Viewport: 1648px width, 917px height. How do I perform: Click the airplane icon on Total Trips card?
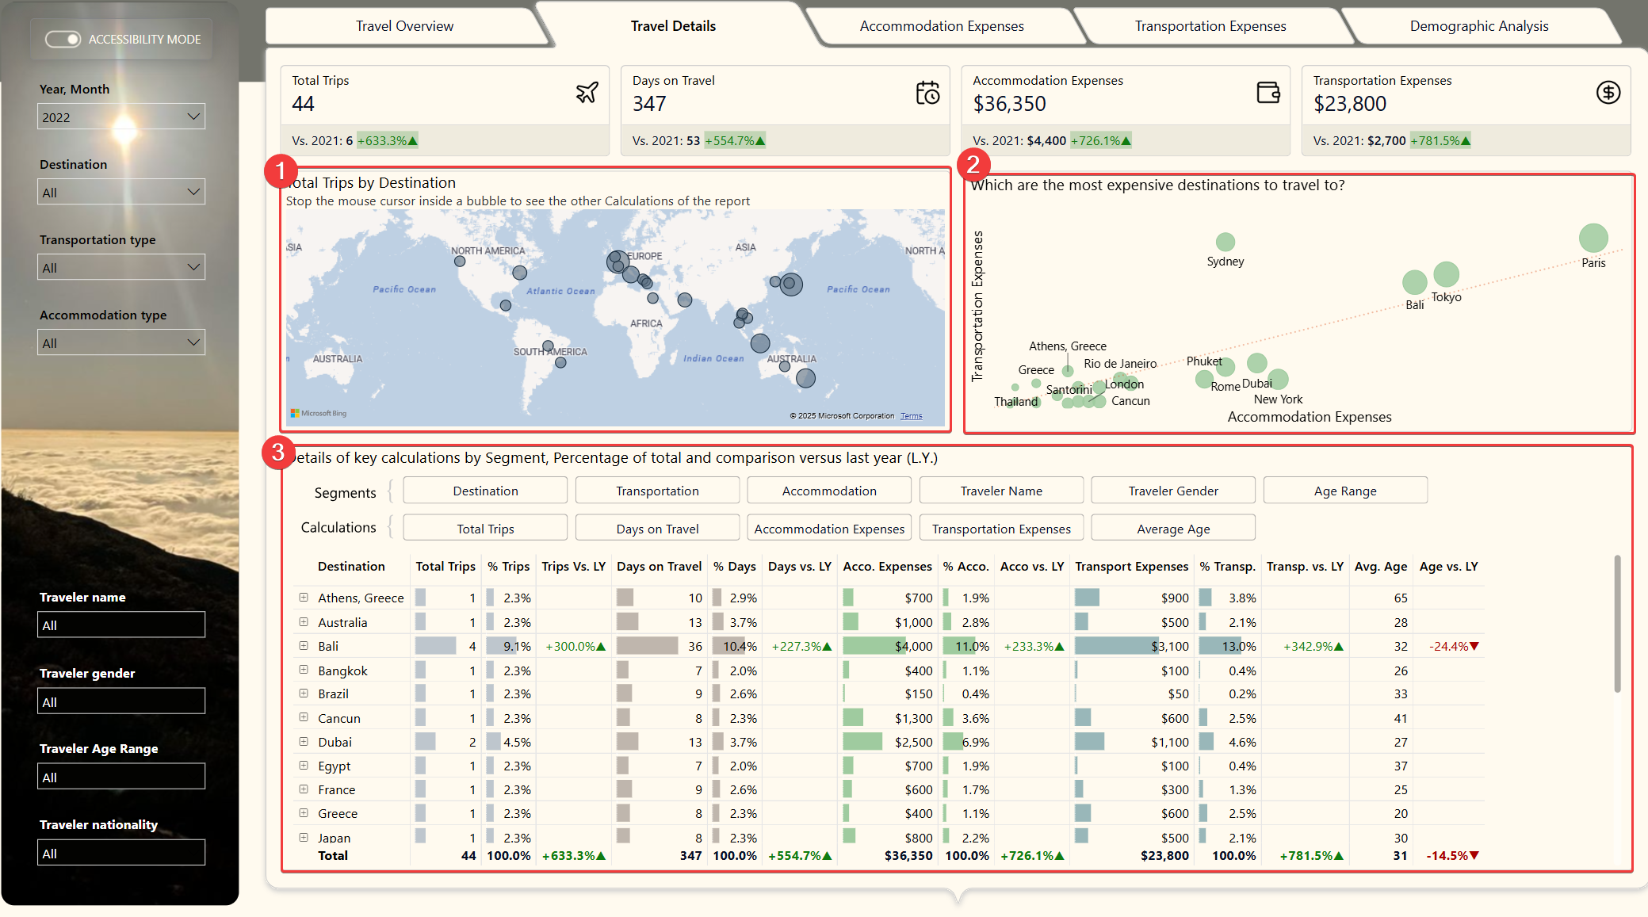point(587,93)
